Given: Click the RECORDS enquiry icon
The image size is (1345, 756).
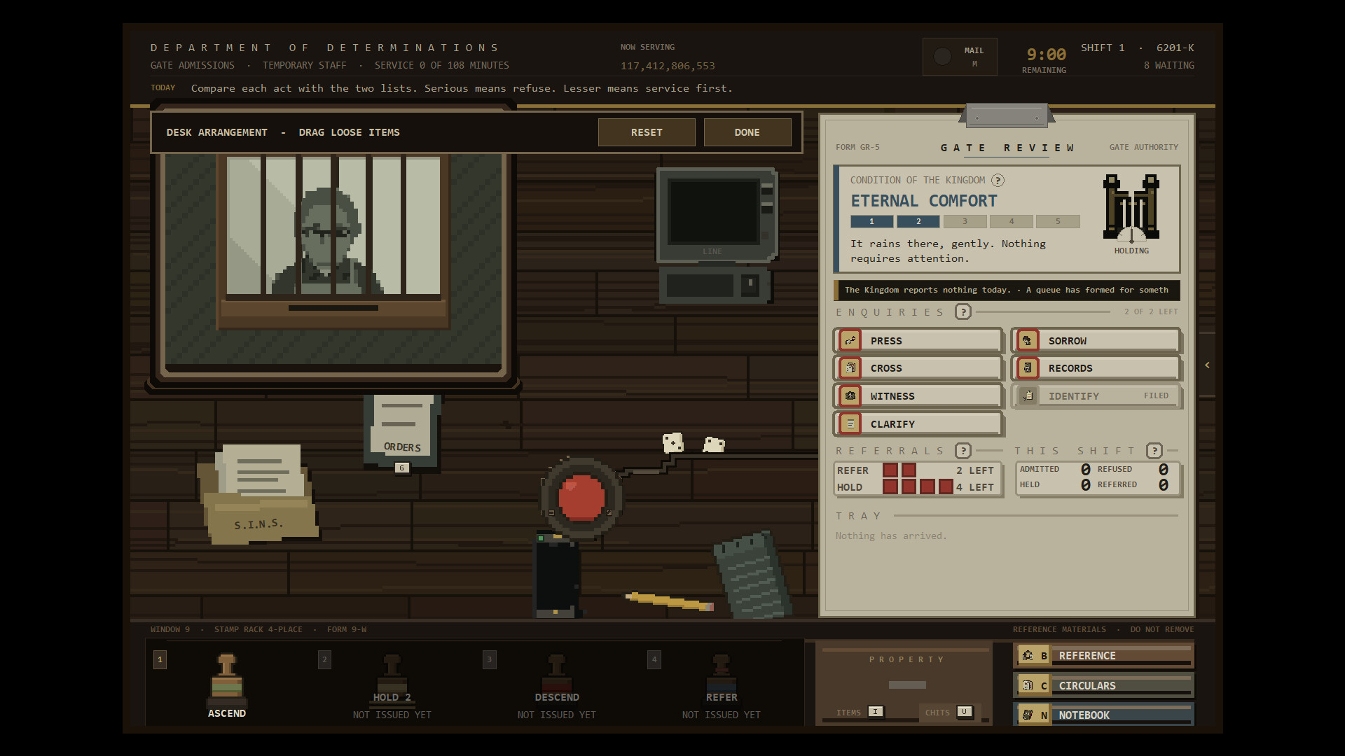Looking at the screenshot, I should [1028, 368].
